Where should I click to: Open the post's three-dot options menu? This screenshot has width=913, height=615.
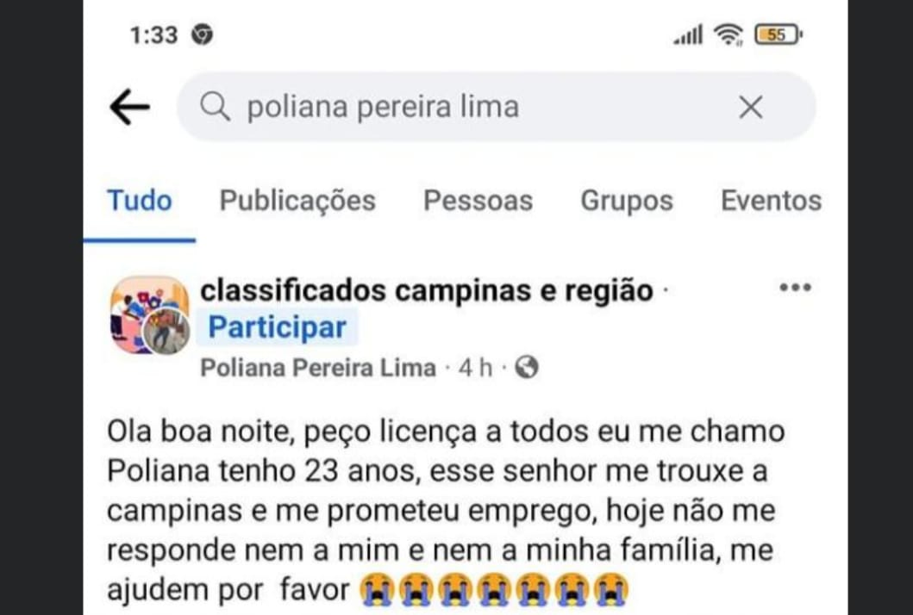click(x=794, y=288)
